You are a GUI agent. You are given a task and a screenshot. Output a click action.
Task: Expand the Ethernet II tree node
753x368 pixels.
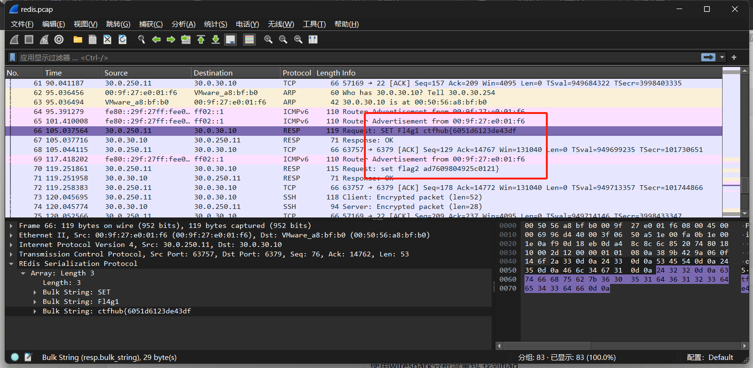tap(11, 235)
